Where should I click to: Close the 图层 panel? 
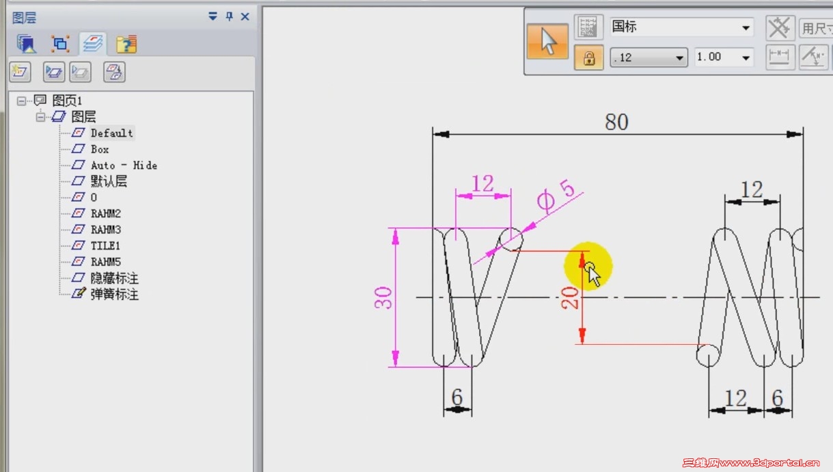(245, 17)
